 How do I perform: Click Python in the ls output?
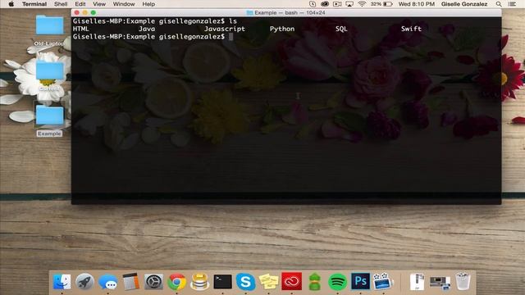[282, 29]
